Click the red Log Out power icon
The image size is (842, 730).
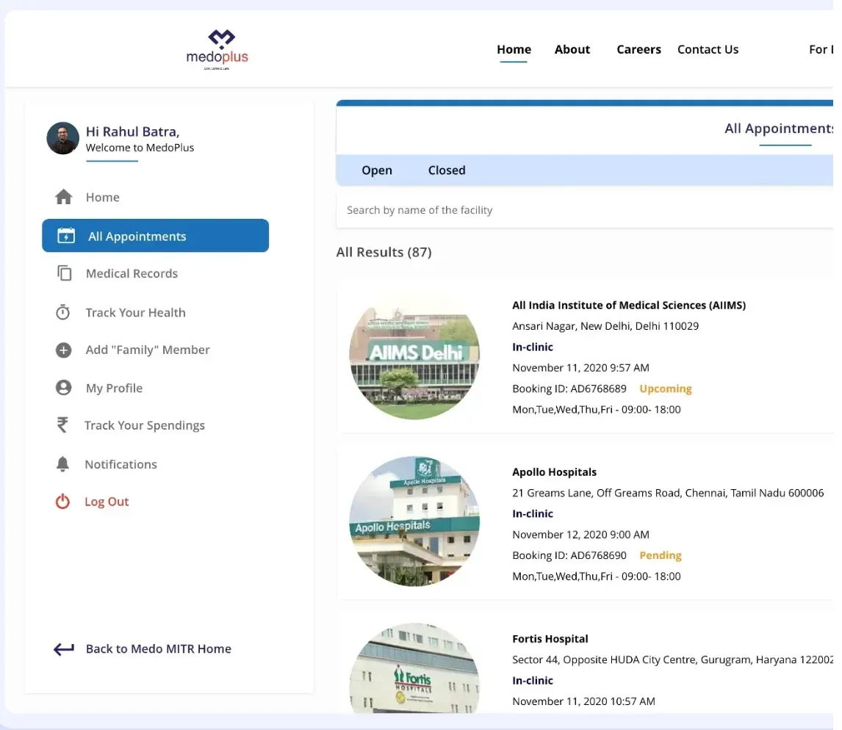[x=62, y=502]
